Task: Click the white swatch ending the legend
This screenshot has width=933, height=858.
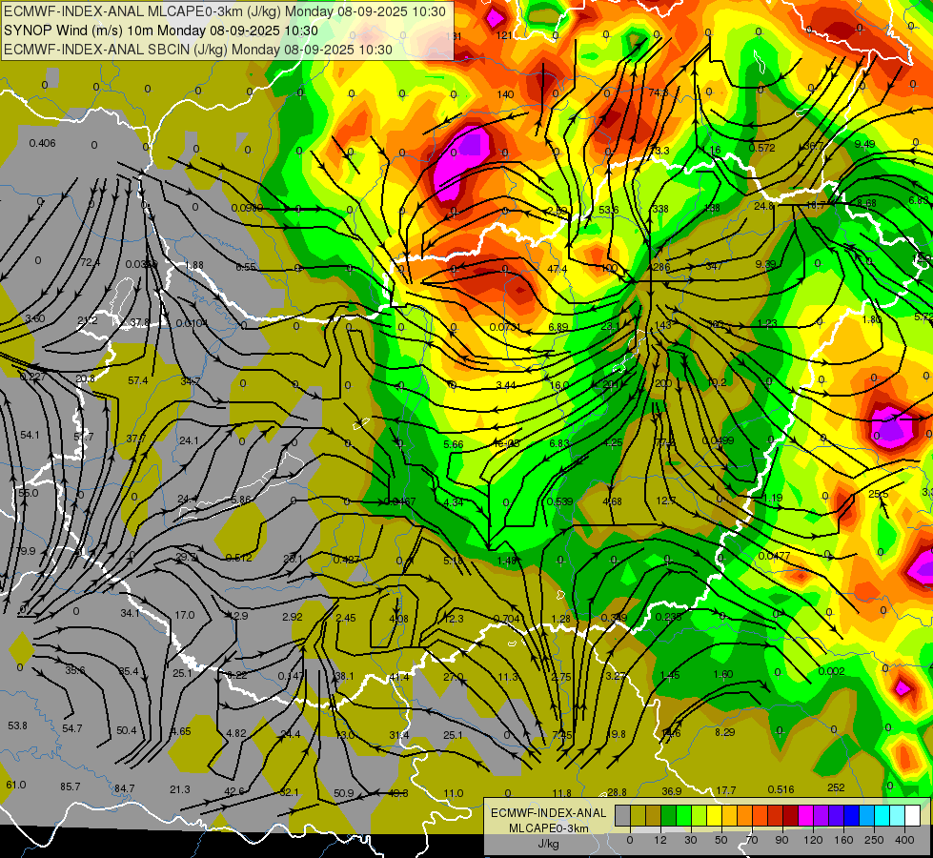Action: 913,815
